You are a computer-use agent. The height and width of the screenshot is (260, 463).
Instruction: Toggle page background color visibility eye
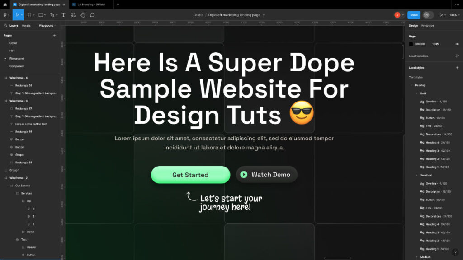457,44
